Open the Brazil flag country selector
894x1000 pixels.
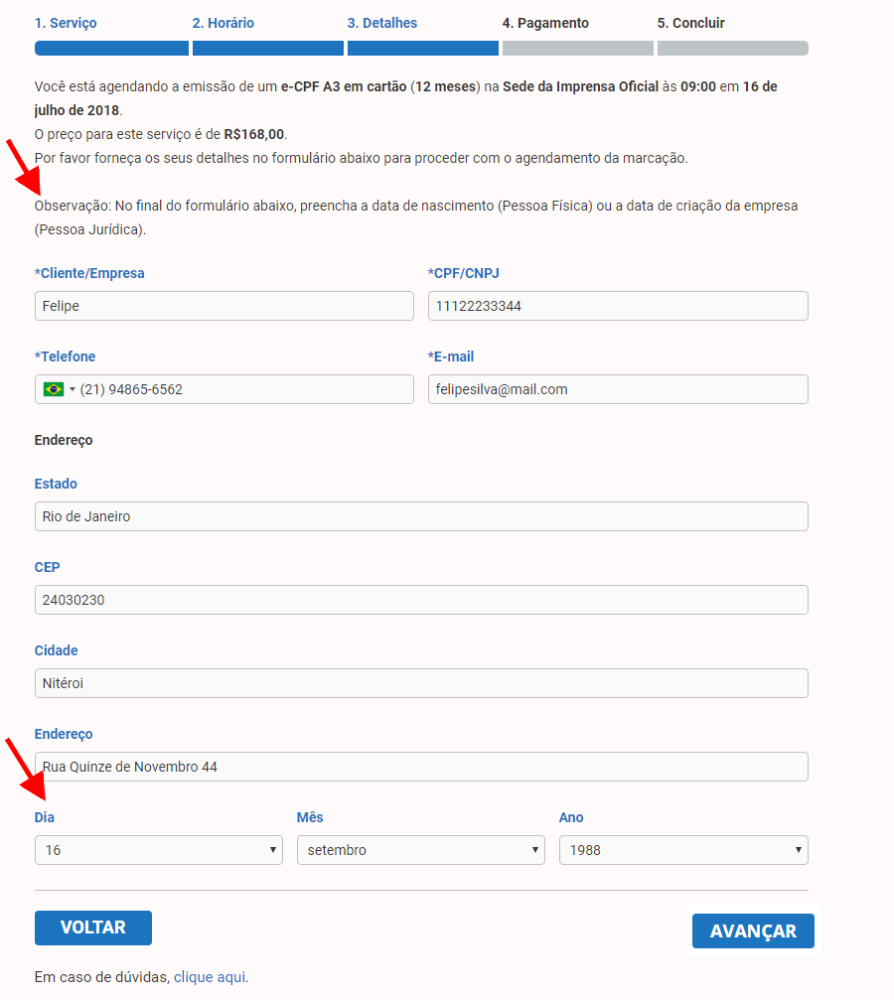59,389
